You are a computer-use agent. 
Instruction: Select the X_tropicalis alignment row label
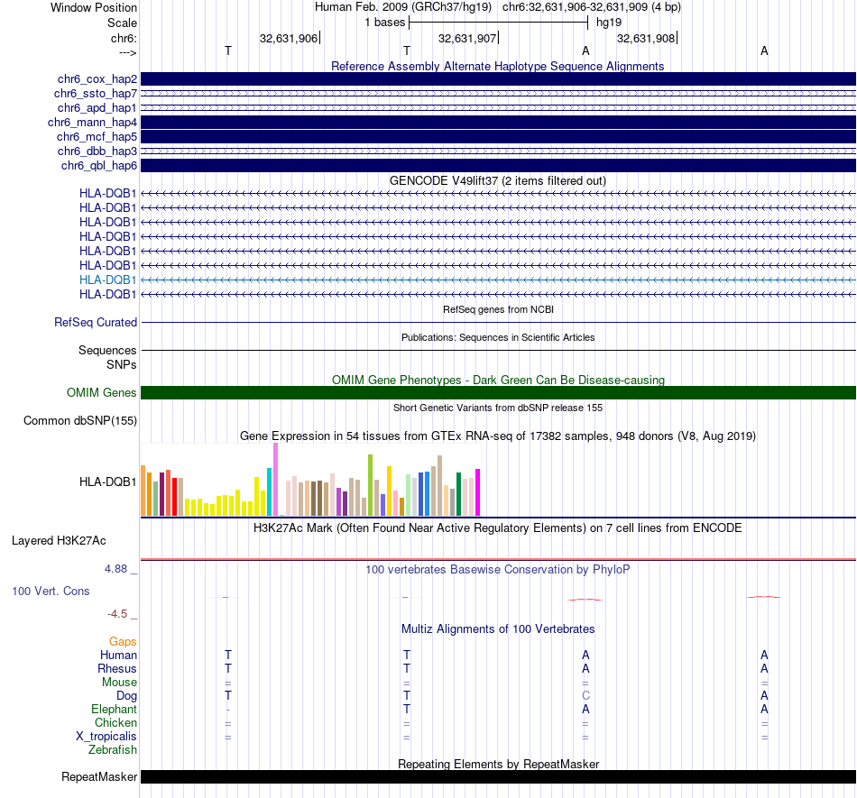(x=106, y=737)
